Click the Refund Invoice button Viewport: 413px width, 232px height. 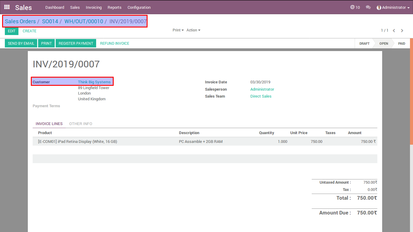pos(115,43)
